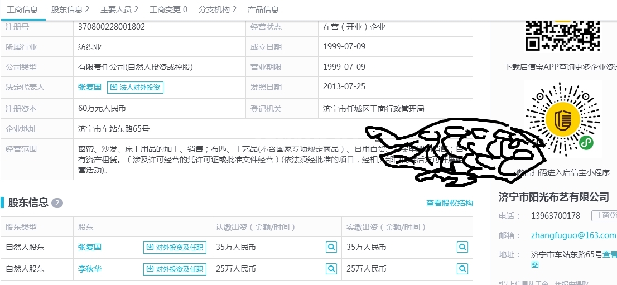This screenshot has height=285, width=617.
Task: Open legal representative 张复国 name link
Action: click(90, 87)
